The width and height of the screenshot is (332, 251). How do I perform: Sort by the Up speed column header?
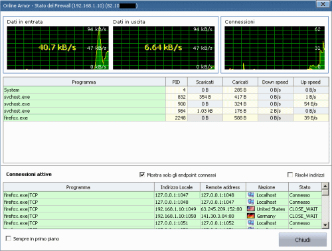tap(311, 82)
